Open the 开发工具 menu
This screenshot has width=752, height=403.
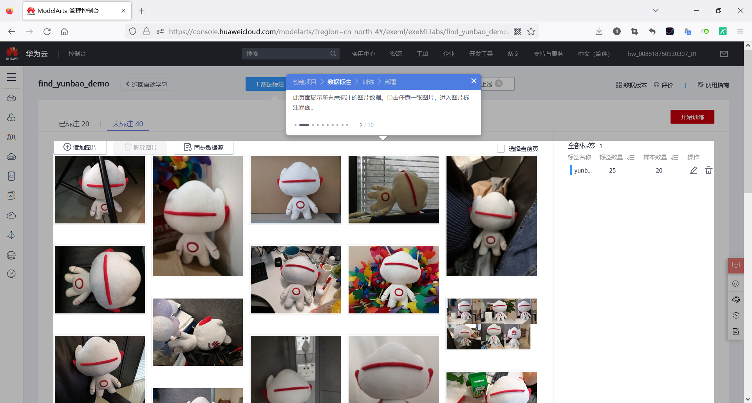481,54
